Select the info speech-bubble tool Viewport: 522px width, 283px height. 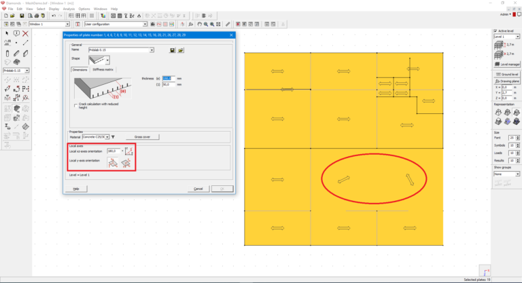(x=16, y=33)
